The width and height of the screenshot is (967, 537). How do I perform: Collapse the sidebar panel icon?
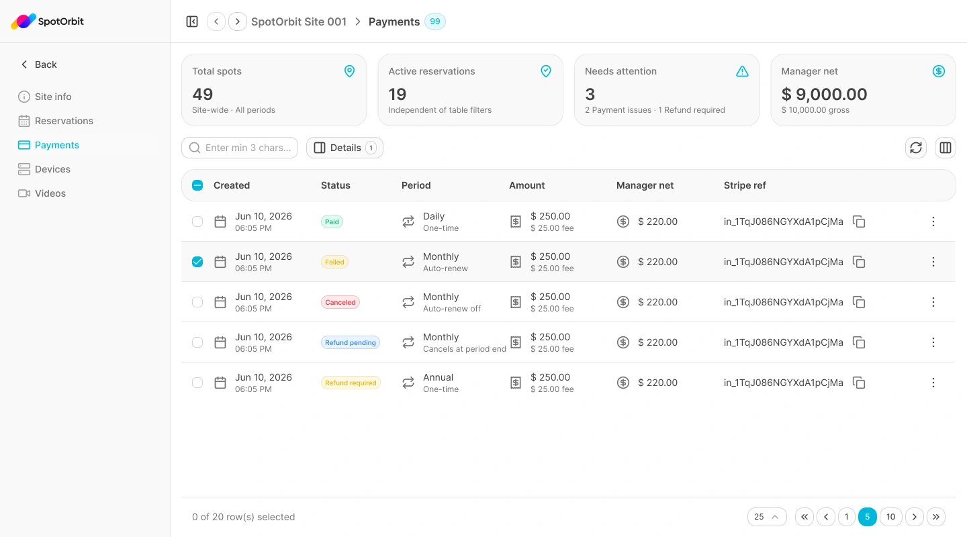[x=192, y=21]
